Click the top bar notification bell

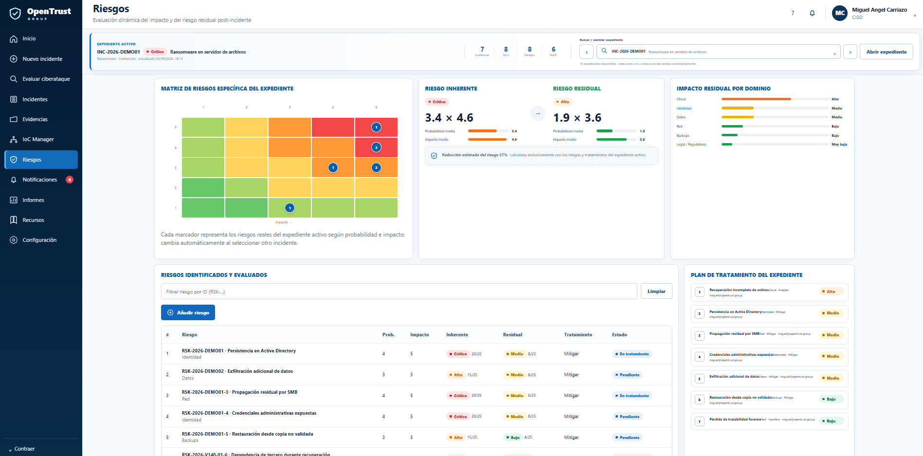pos(812,13)
